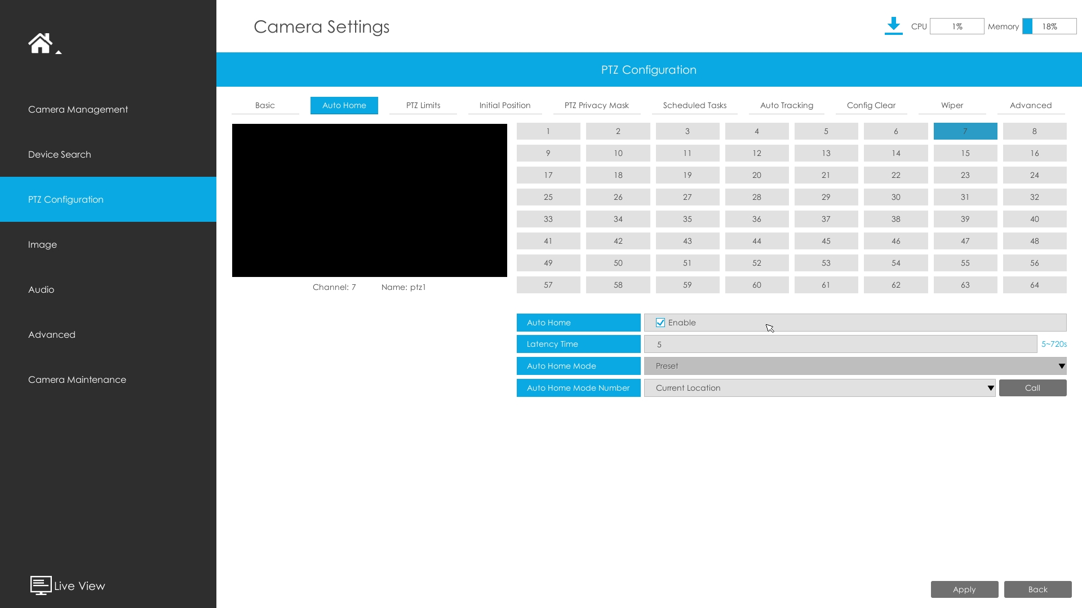
Task: Select channel 52 button
Action: click(x=757, y=263)
